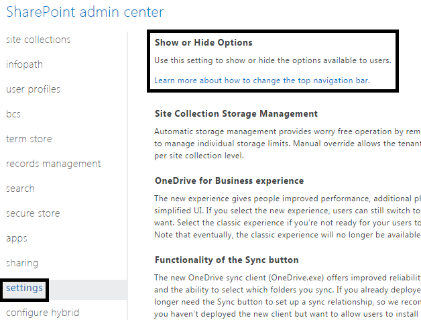
Task: Select the highlighted settings item
Action: pyautogui.click(x=24, y=288)
